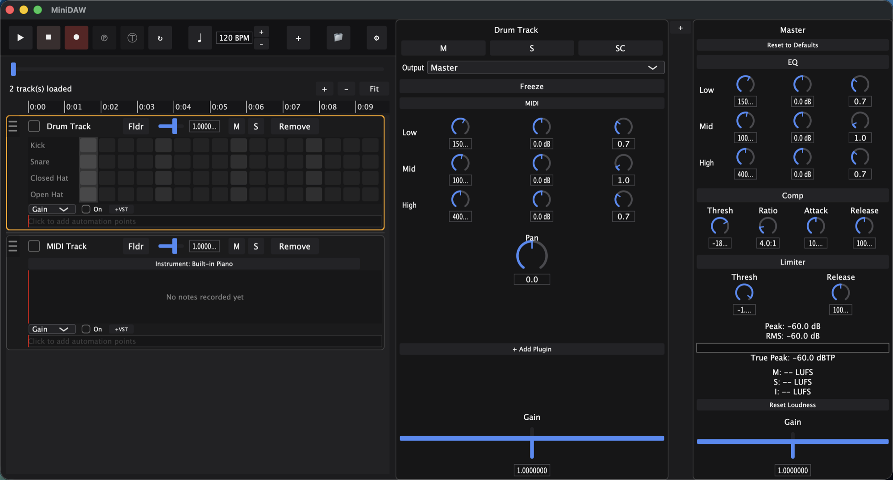
Task: Solo the MIDI Track
Action: (x=256, y=246)
